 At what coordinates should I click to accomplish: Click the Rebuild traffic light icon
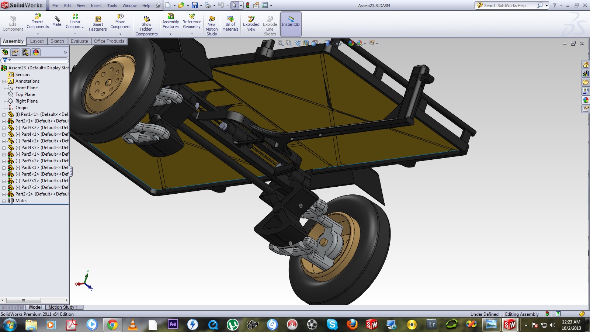point(248,5)
